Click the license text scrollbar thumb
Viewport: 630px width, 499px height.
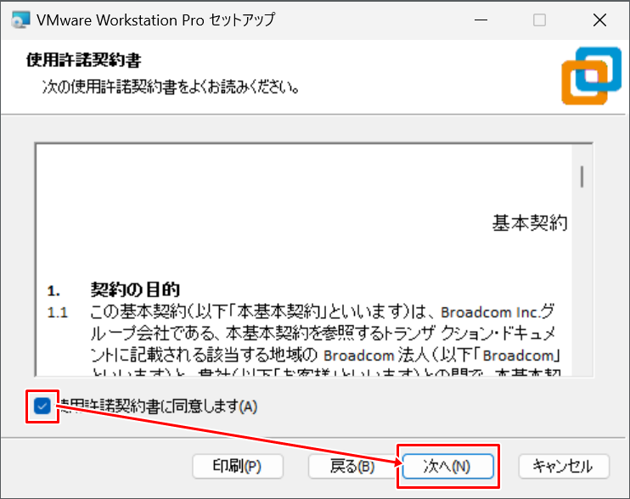(x=582, y=176)
